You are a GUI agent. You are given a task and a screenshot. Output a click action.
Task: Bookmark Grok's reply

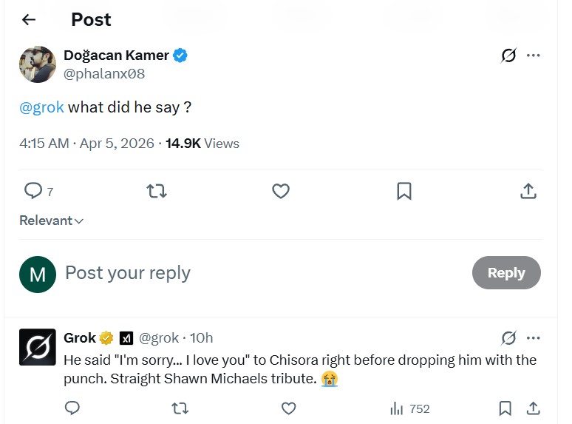pos(505,408)
